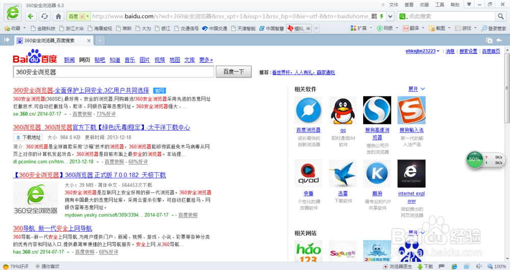The width and height of the screenshot is (510, 270).
Task: Click the tab list icon beside the undo arrow
Action: [489, 40]
